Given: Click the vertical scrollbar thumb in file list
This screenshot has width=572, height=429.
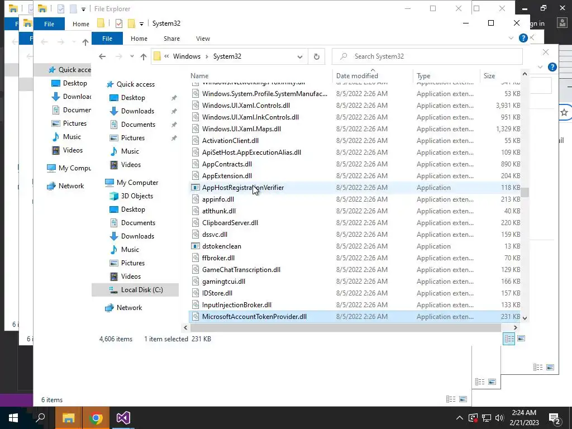Looking at the screenshot, I should pos(525,192).
